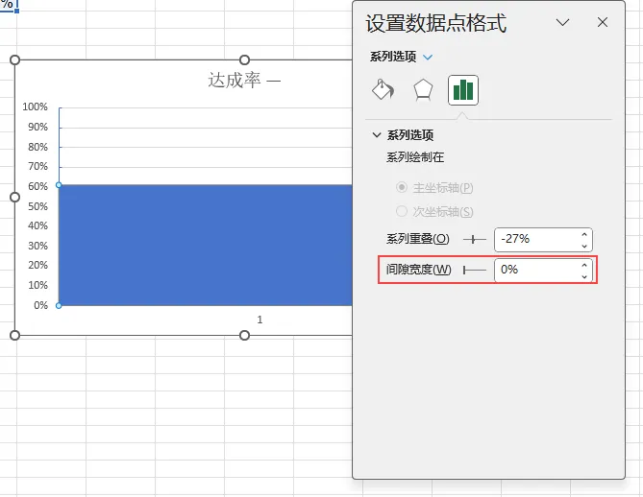Open the Fill & Line paint bucket tab

[383, 89]
